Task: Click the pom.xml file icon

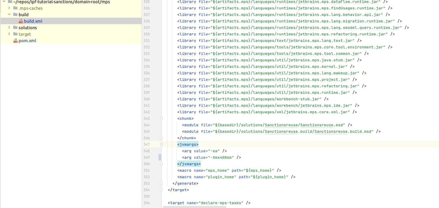Action: point(15,41)
